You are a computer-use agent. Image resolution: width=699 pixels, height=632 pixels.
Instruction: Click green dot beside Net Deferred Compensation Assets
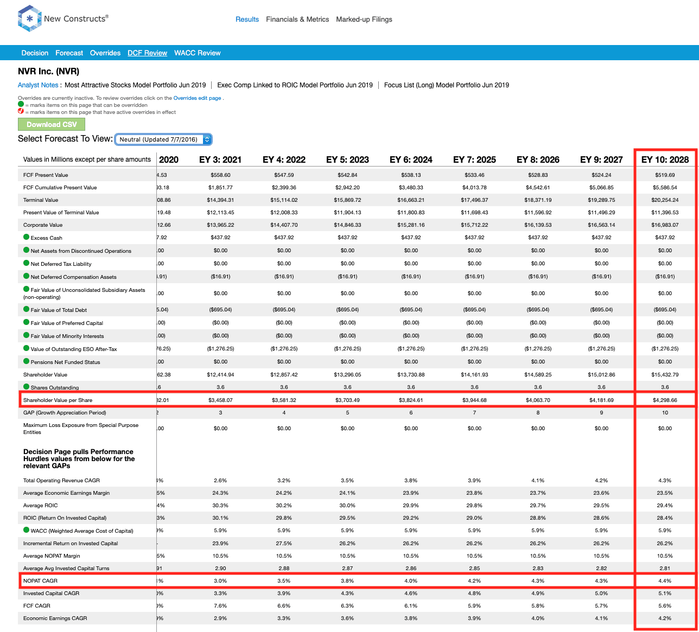pyautogui.click(x=26, y=276)
